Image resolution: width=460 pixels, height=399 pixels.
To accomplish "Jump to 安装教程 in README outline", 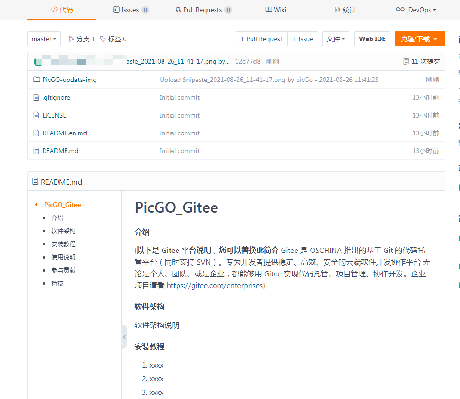I will 63,244.
